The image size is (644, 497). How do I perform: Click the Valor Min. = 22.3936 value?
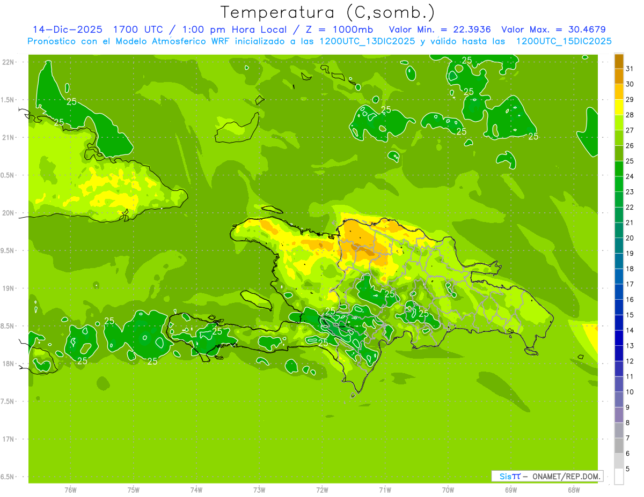coord(440,29)
